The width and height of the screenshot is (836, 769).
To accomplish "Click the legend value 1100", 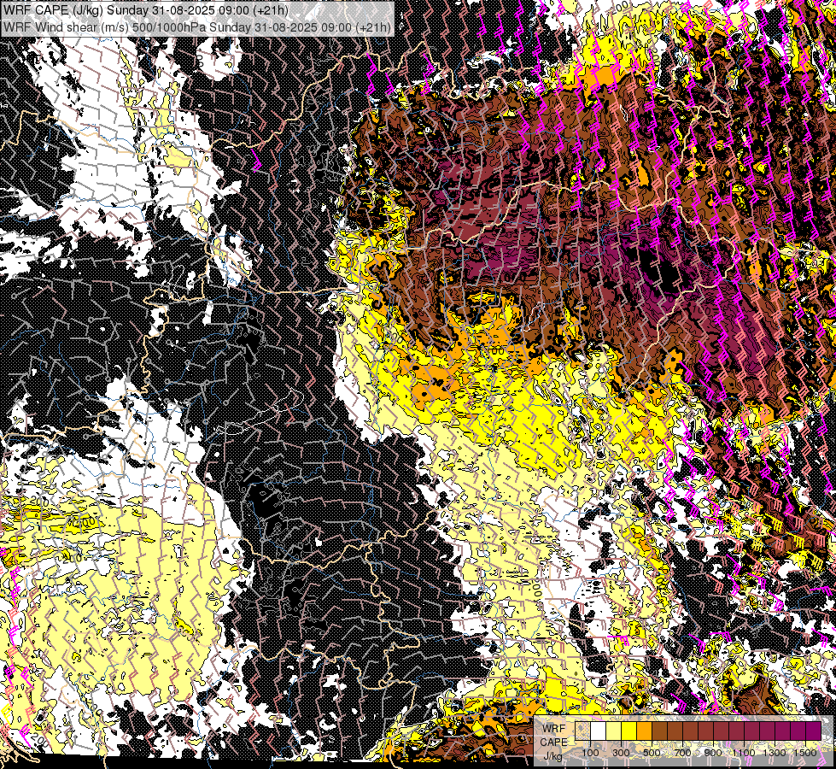I will point(743,753).
